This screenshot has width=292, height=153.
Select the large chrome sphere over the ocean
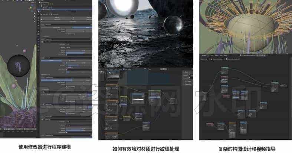click(173, 25)
